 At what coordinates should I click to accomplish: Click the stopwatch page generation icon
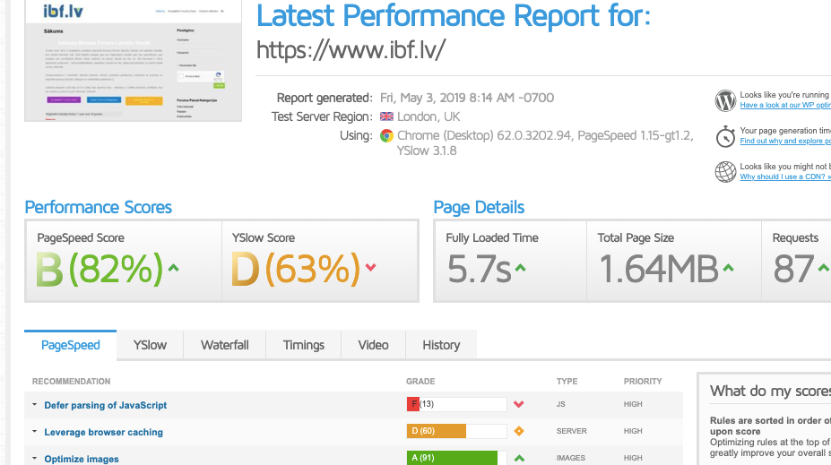tap(725, 136)
